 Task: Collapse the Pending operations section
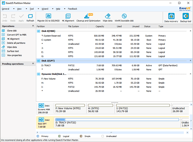coord(32,64)
